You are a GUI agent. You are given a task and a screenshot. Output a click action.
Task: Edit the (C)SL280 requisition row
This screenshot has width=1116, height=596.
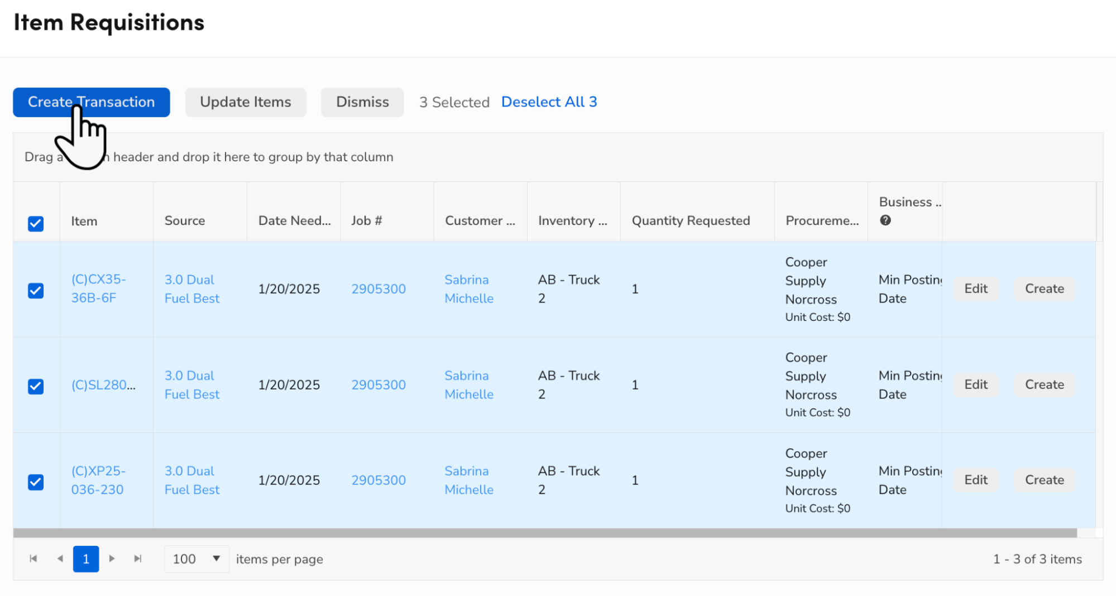(x=975, y=384)
